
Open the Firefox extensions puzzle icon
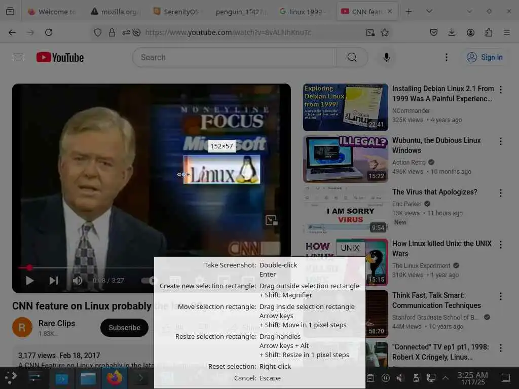tap(489, 32)
